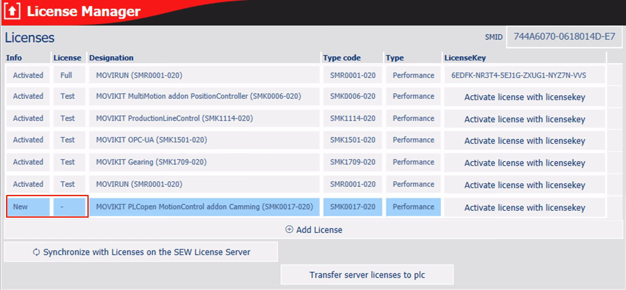This screenshot has width=626, height=290.
Task: Click type code SMK1501-020
Action: [x=353, y=140]
